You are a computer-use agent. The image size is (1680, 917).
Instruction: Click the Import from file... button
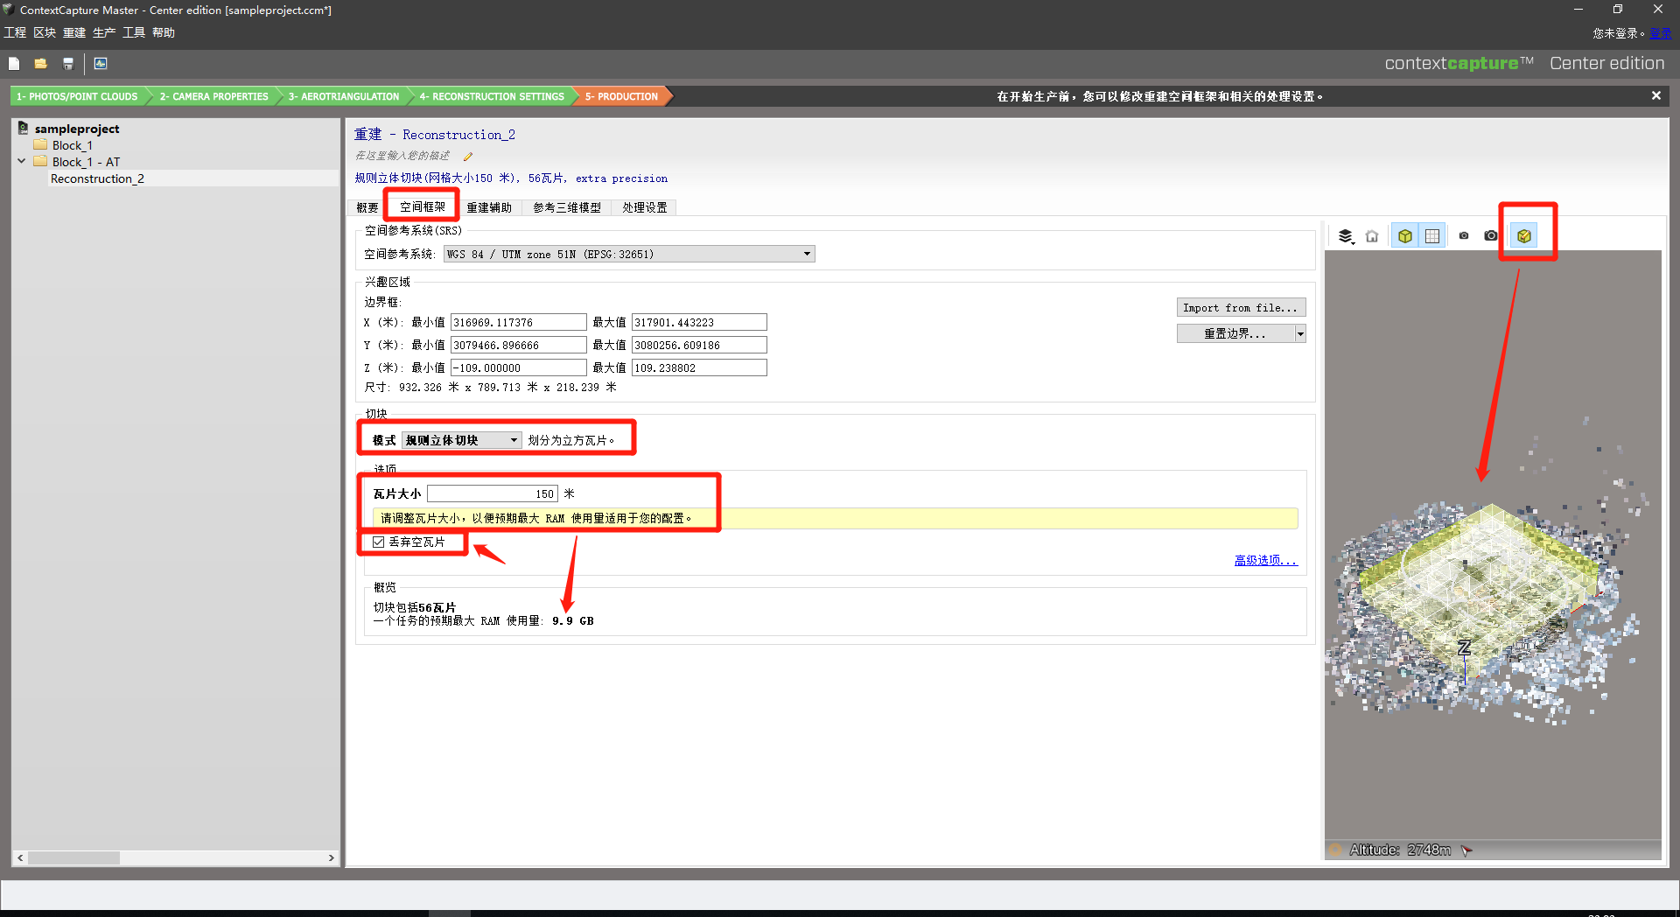pyautogui.click(x=1240, y=308)
